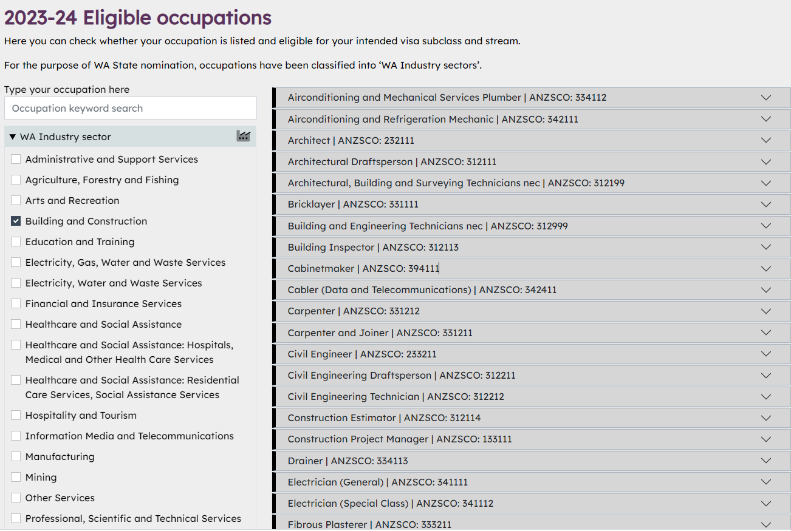Select the Manufacturing industry label

60,457
